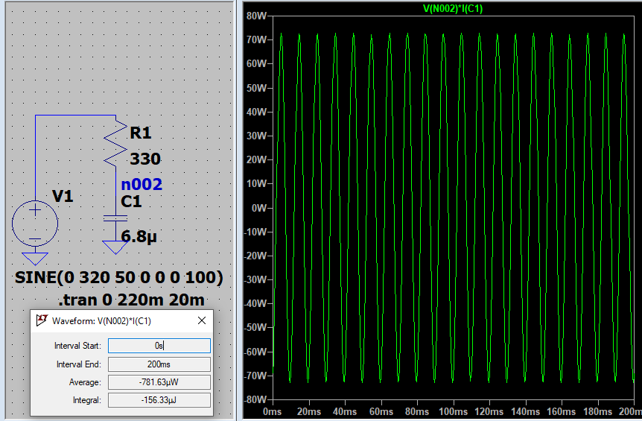Close the Waveform V(N002)*I(C1) dialog

pos(202,320)
